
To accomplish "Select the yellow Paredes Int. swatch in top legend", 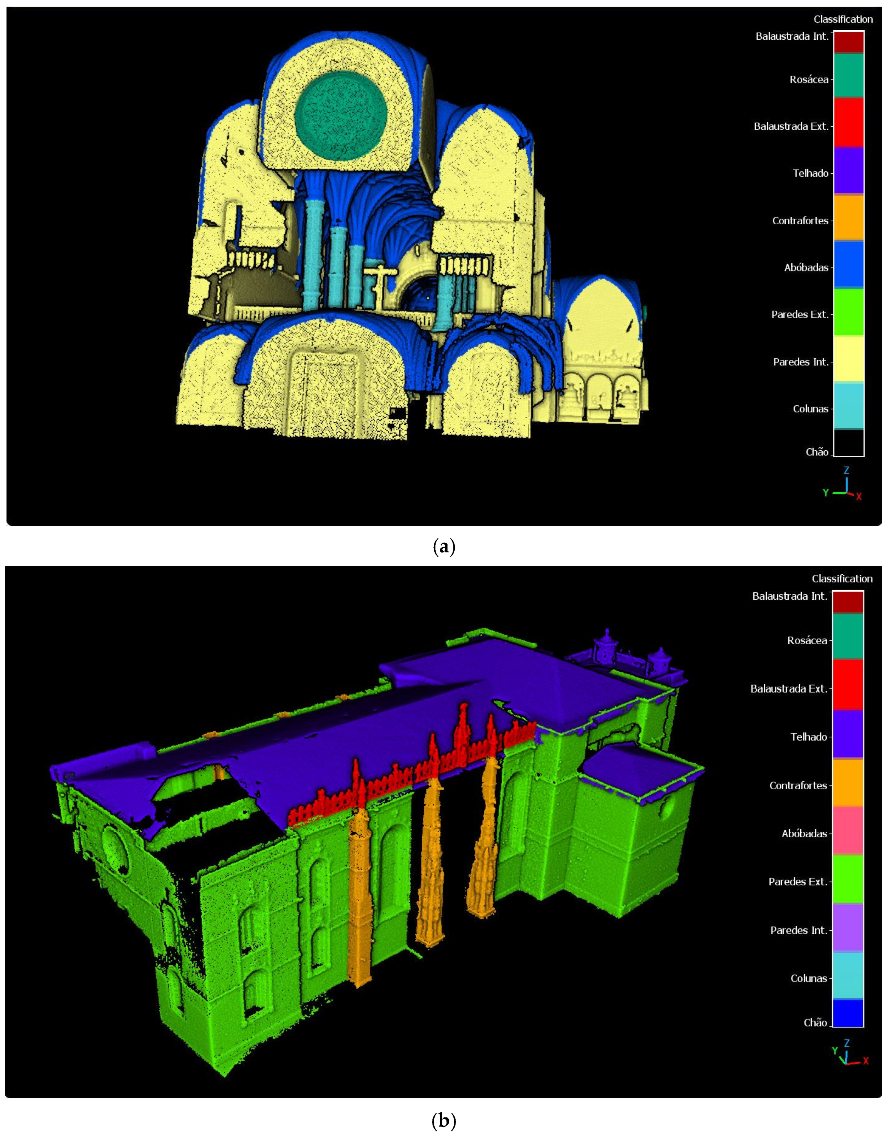I will (x=848, y=359).
